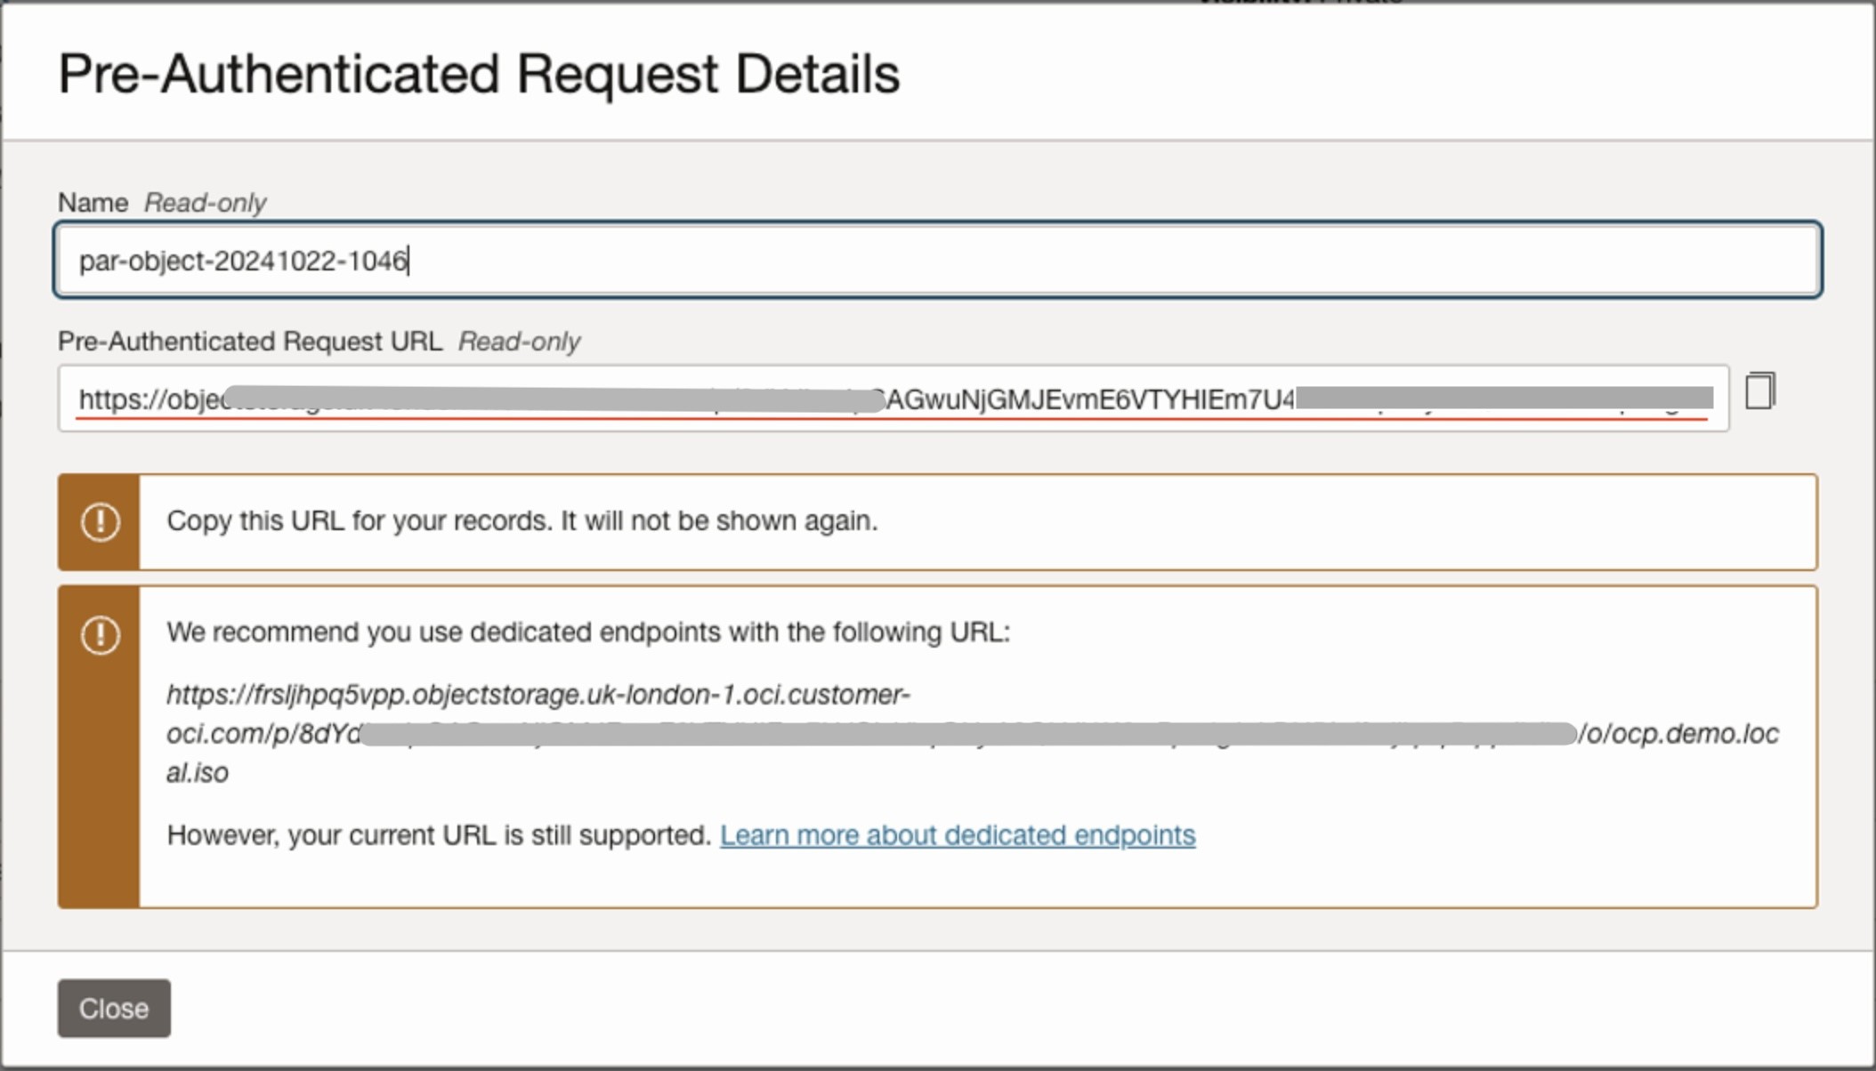Click the 'https://obje' start of URL field
The height and width of the screenshot is (1071, 1876).
pos(150,400)
